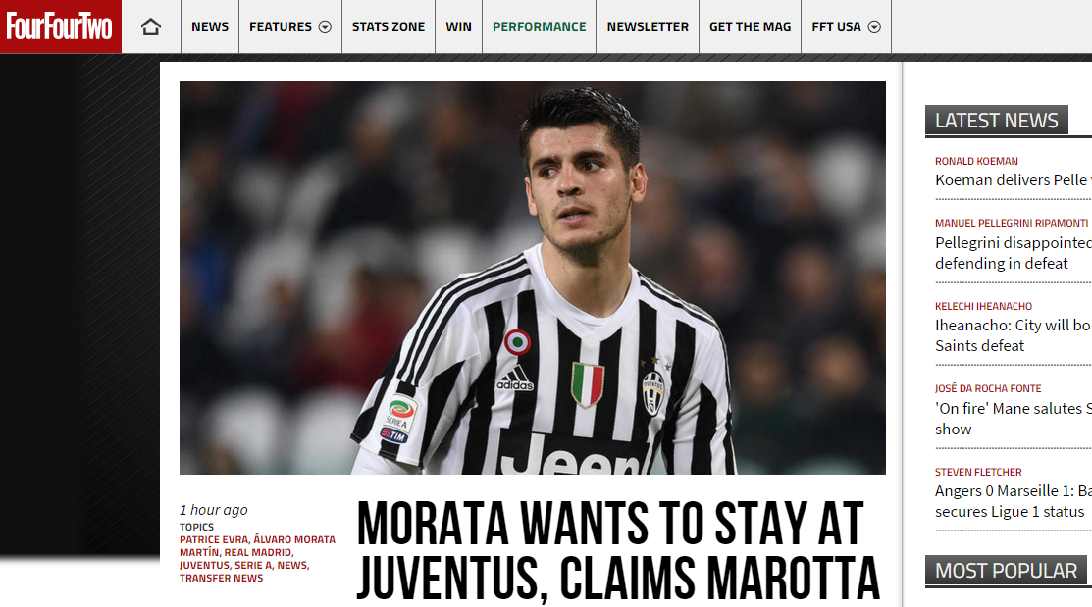This screenshot has height=607, width=1092.
Task: Open the Stats Zone menu item
Action: point(388,26)
